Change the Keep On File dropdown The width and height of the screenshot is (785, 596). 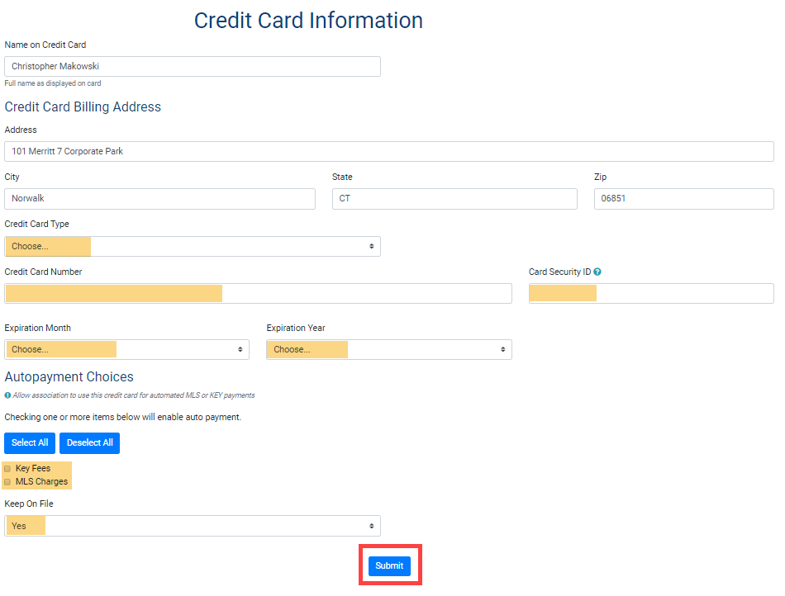tap(192, 526)
